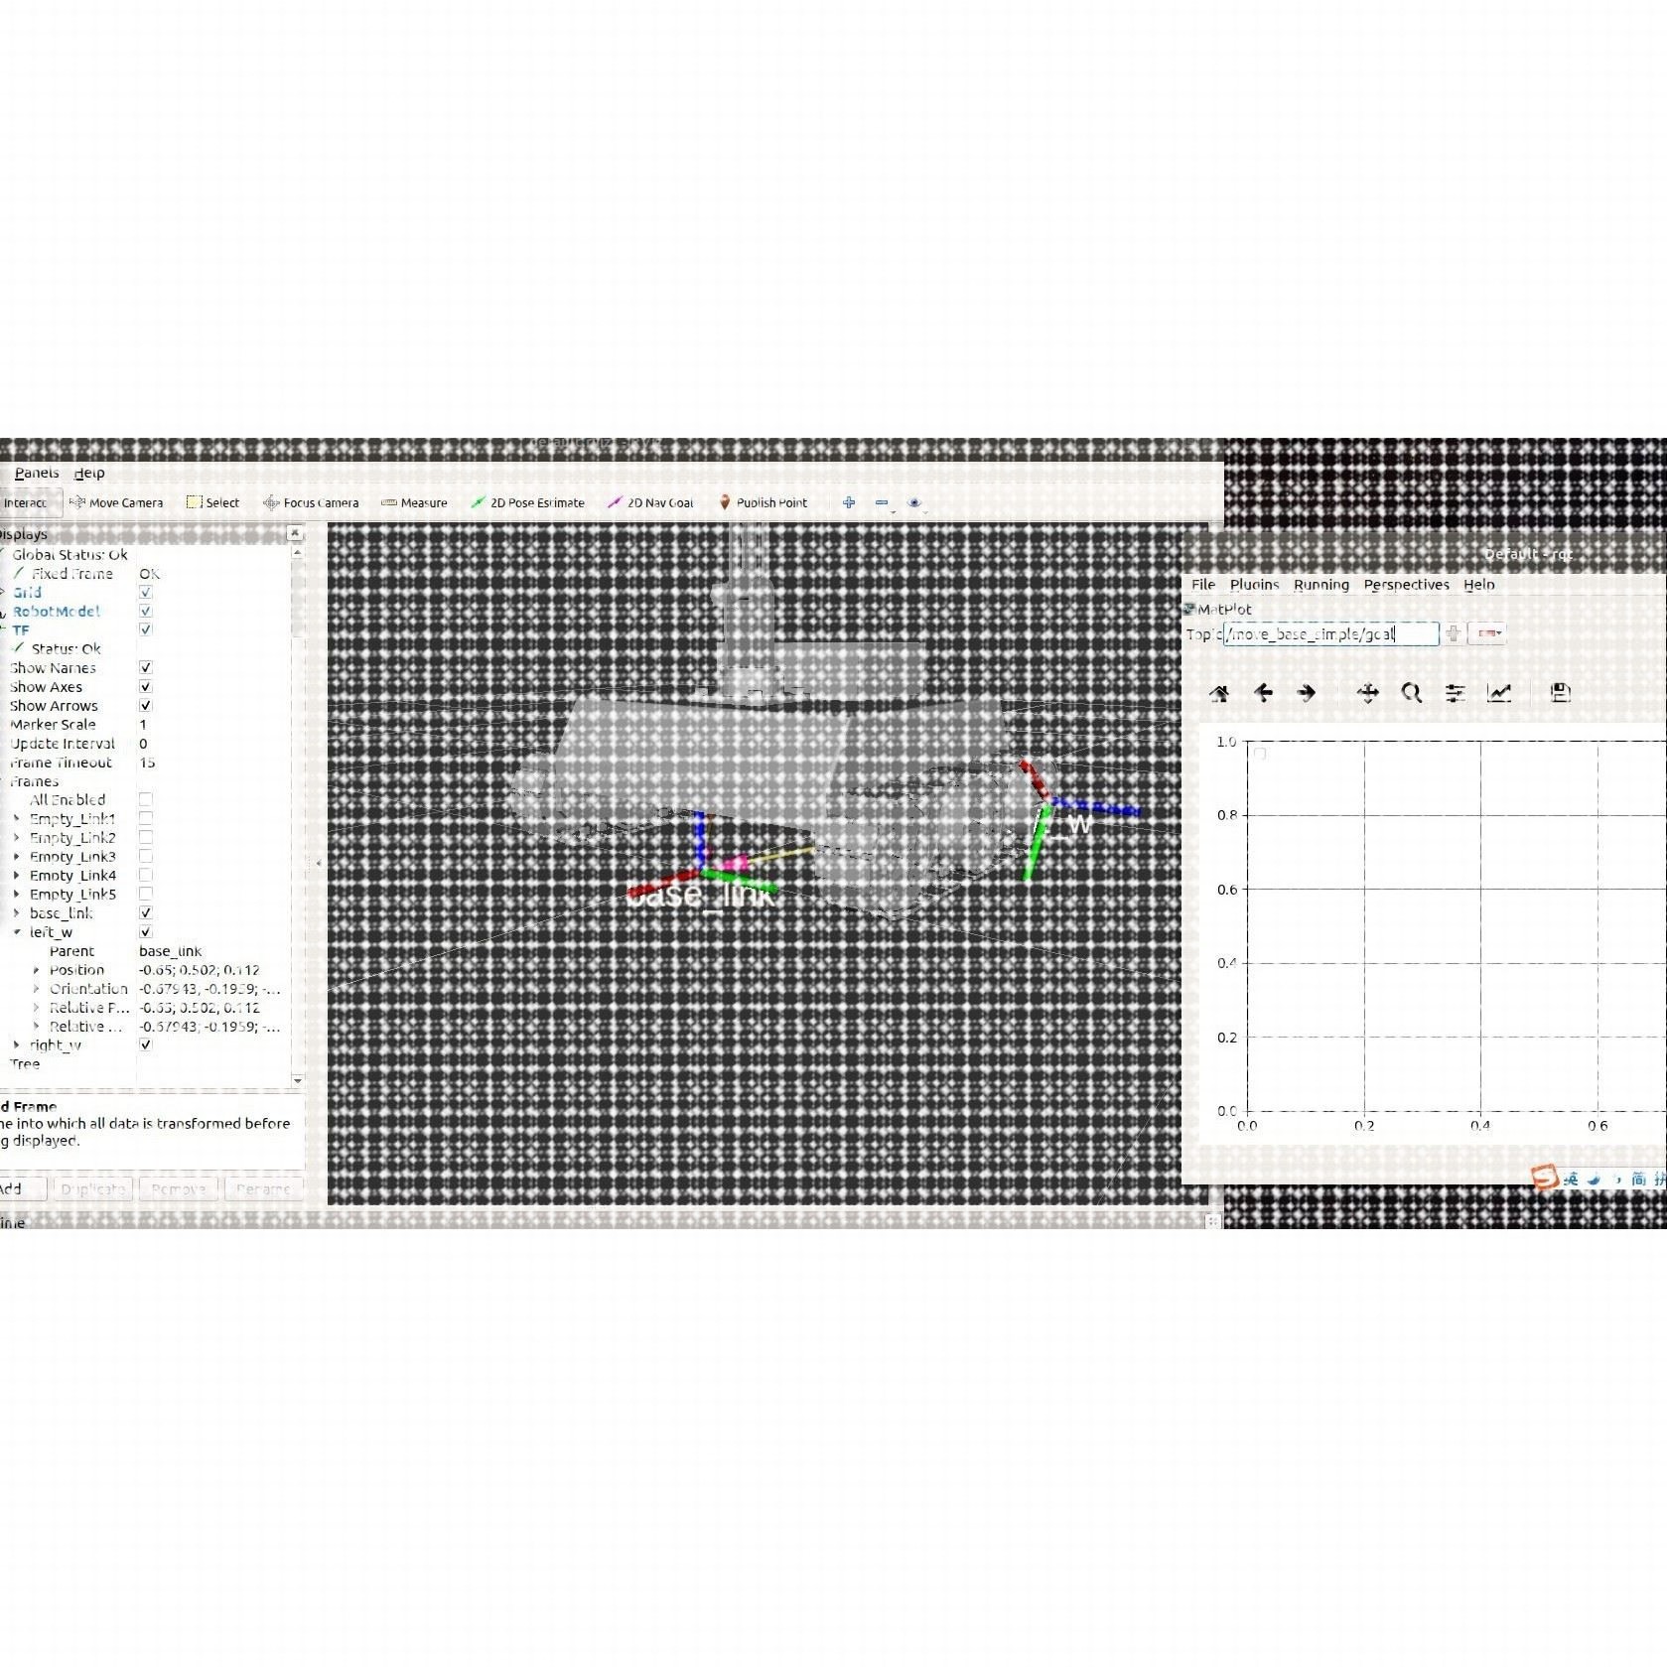Disable the right_w frame checkbox

pos(146,1044)
